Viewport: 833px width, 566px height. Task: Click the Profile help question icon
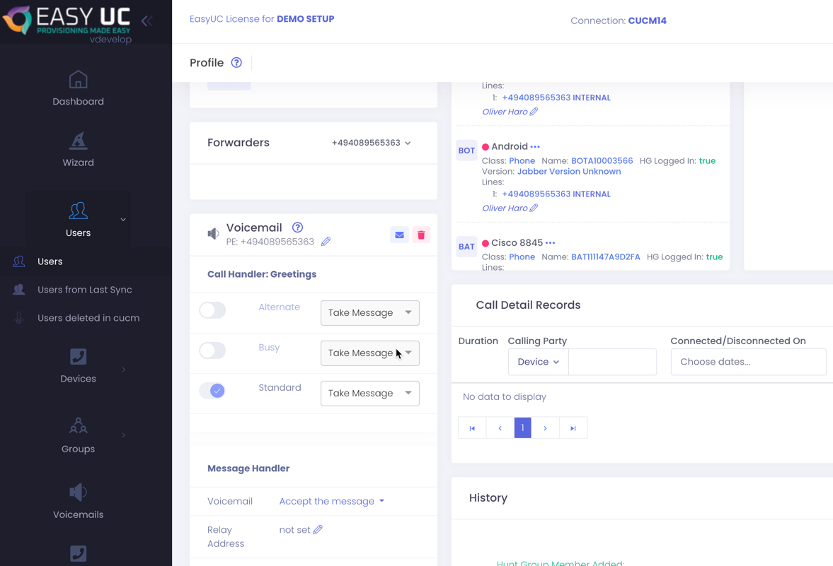[236, 63]
